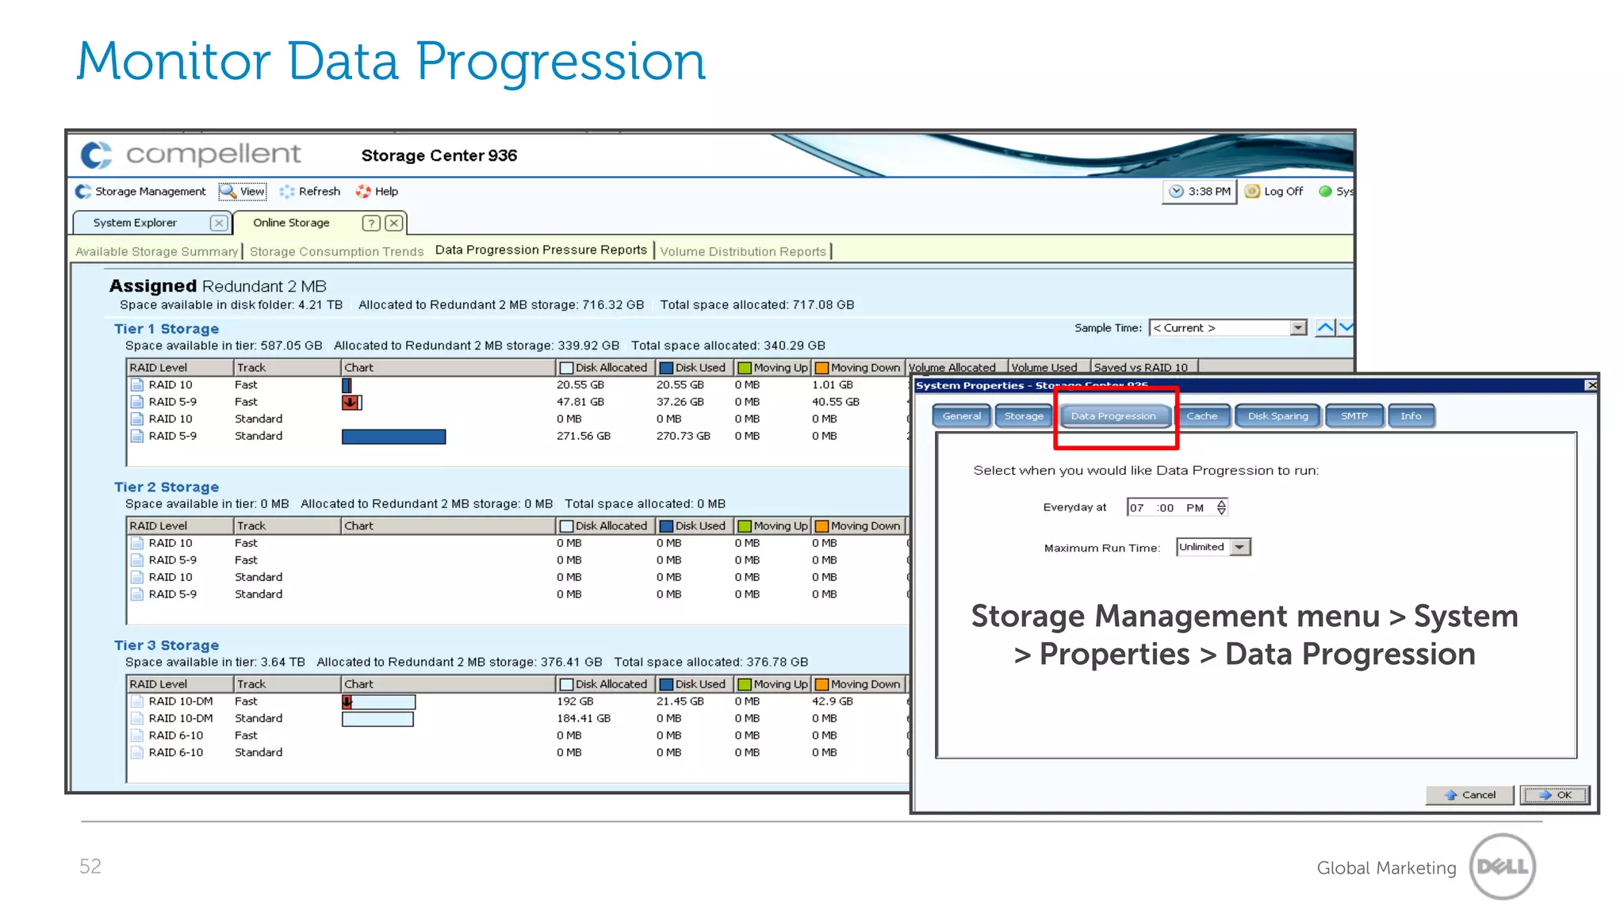Click the Tier 2 RAID 5-9 Fast row icon
The height and width of the screenshot is (913, 1624).
click(x=136, y=560)
